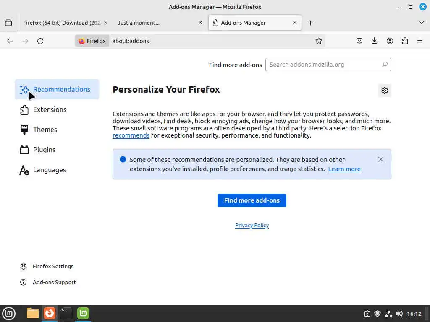Open the network connections tray icon
Screen dimensions: 430x322
pyautogui.click(x=388, y=314)
